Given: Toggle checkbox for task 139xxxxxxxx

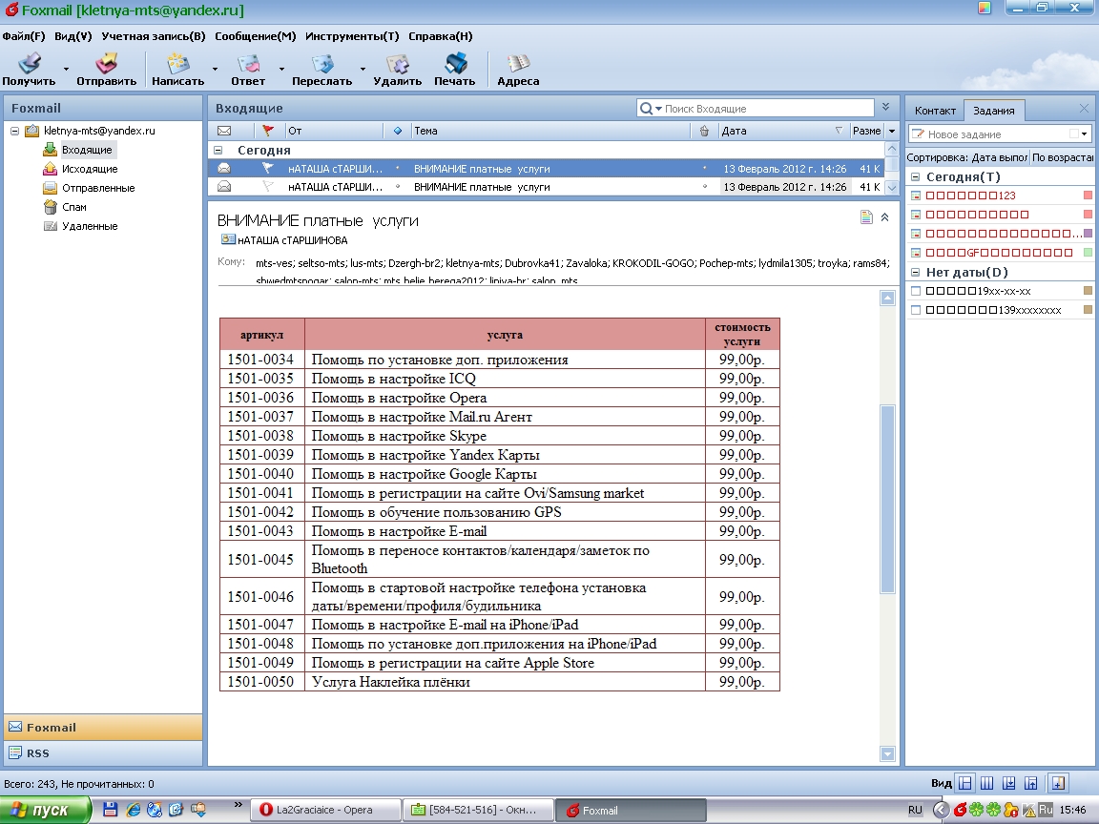Looking at the screenshot, I should pyautogui.click(x=916, y=310).
